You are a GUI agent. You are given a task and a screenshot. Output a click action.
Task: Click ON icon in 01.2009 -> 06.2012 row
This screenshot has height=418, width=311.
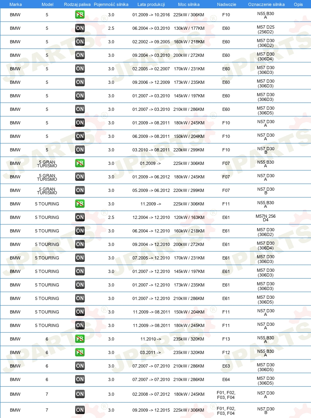(80, 177)
